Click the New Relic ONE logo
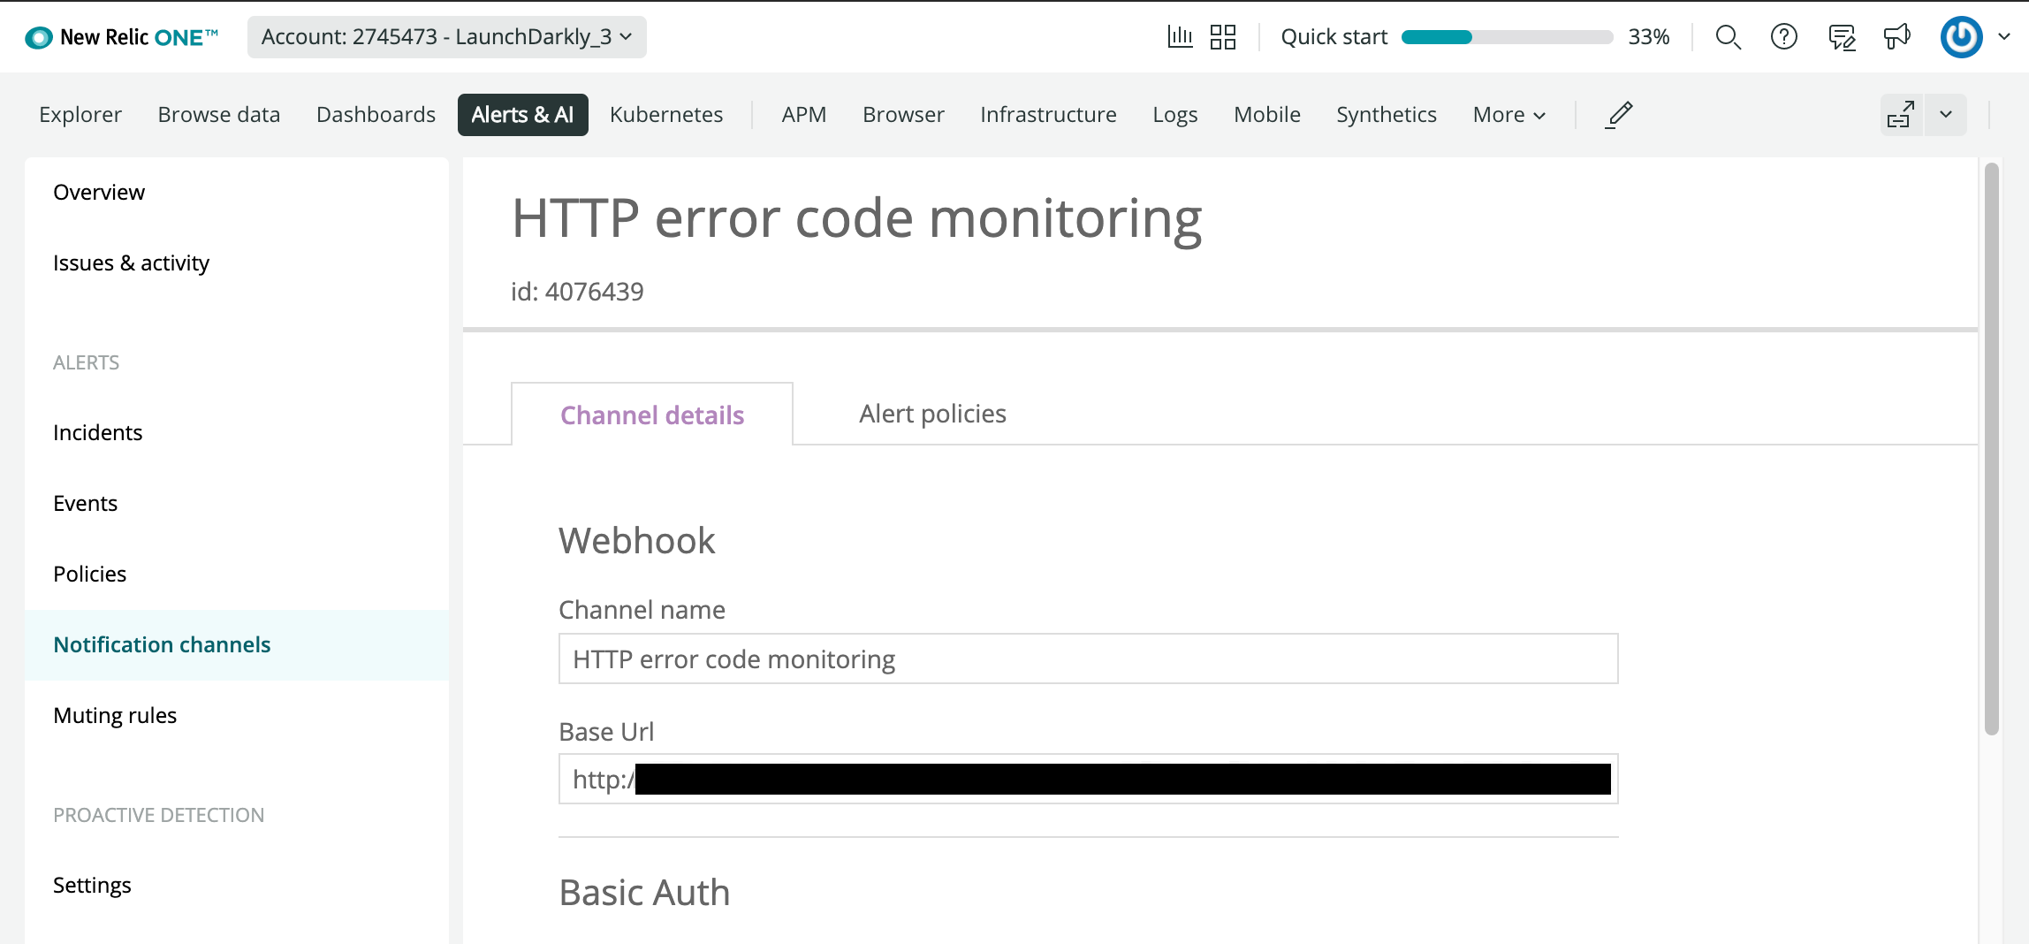 click(x=122, y=37)
